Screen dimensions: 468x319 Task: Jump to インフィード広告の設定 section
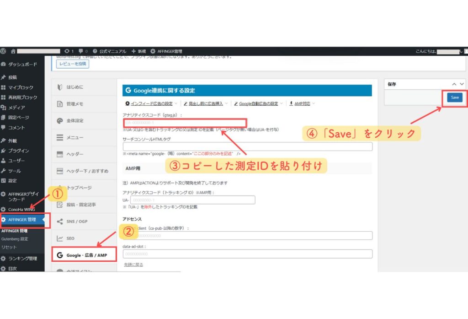coord(151,103)
